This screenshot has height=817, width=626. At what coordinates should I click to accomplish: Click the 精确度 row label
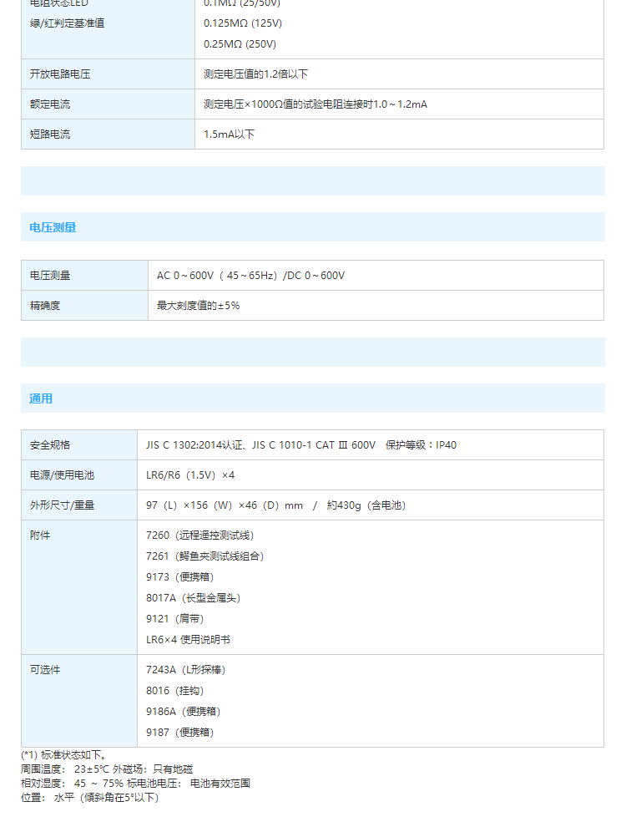click(x=45, y=306)
